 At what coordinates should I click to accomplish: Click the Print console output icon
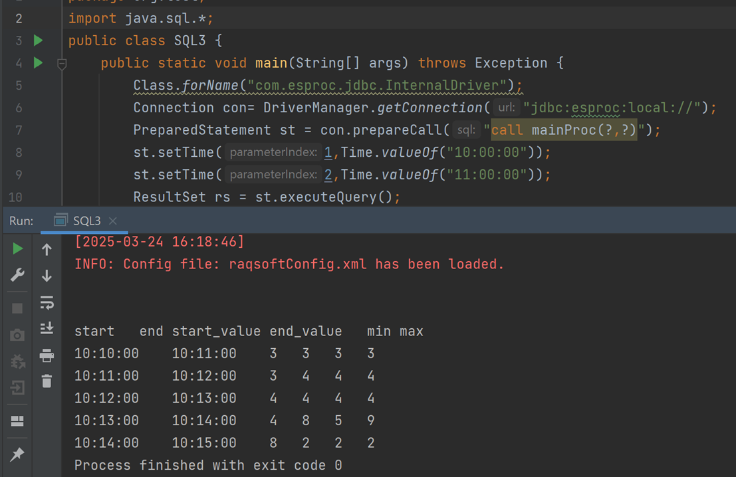[x=47, y=356]
